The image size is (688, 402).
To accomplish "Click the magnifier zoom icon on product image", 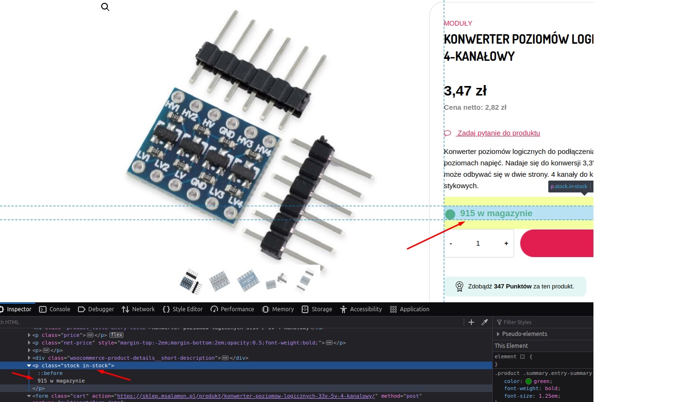I will (x=105, y=7).
